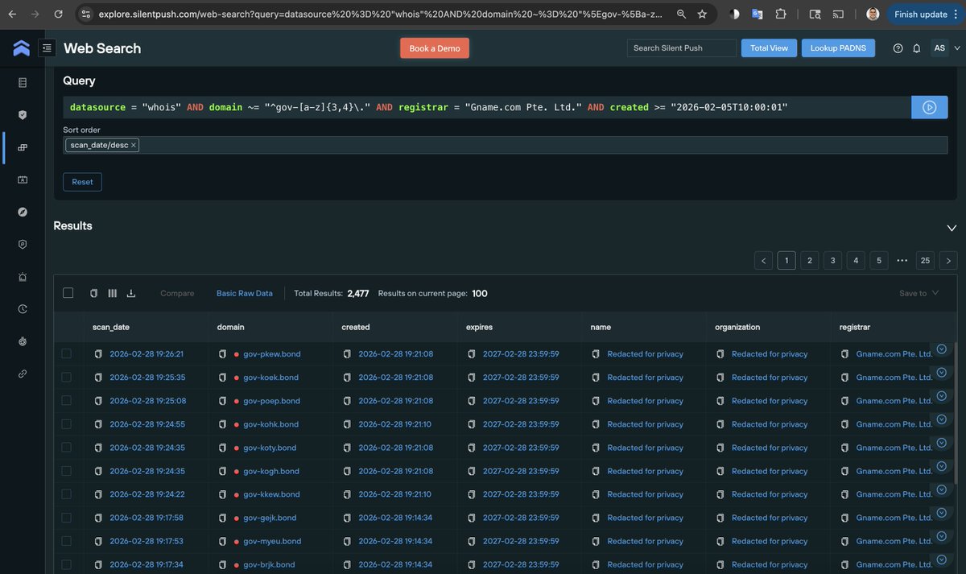Click inside the query editor text
Image resolution: width=966 pixels, height=574 pixels.
pyautogui.click(x=487, y=107)
